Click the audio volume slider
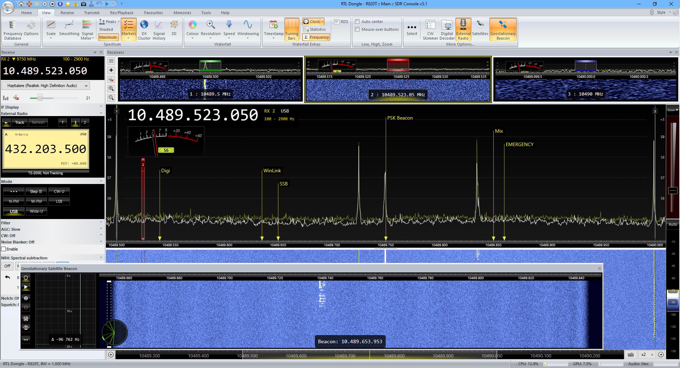The image size is (680, 368). [40, 98]
